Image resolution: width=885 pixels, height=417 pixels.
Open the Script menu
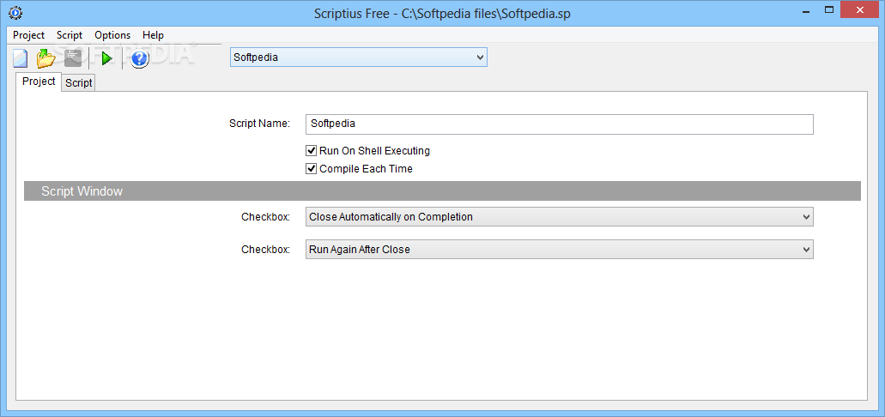pyautogui.click(x=70, y=35)
